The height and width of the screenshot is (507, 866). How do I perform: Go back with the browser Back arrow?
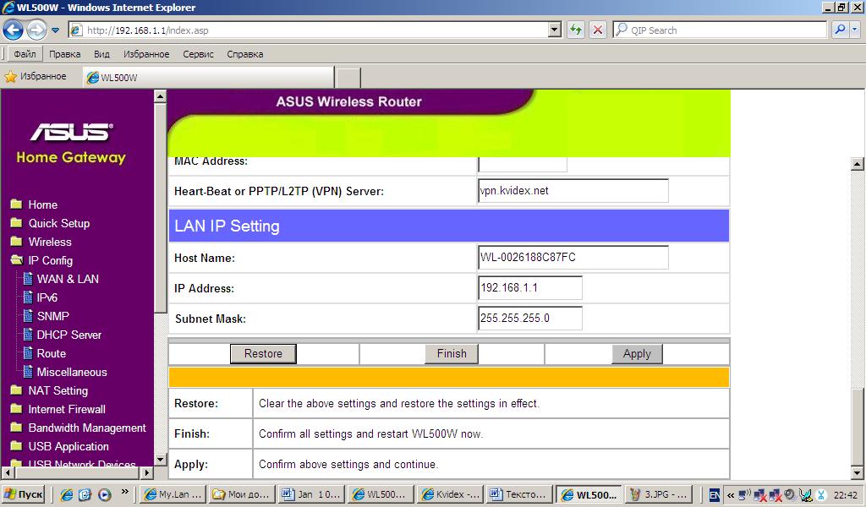tap(14, 30)
